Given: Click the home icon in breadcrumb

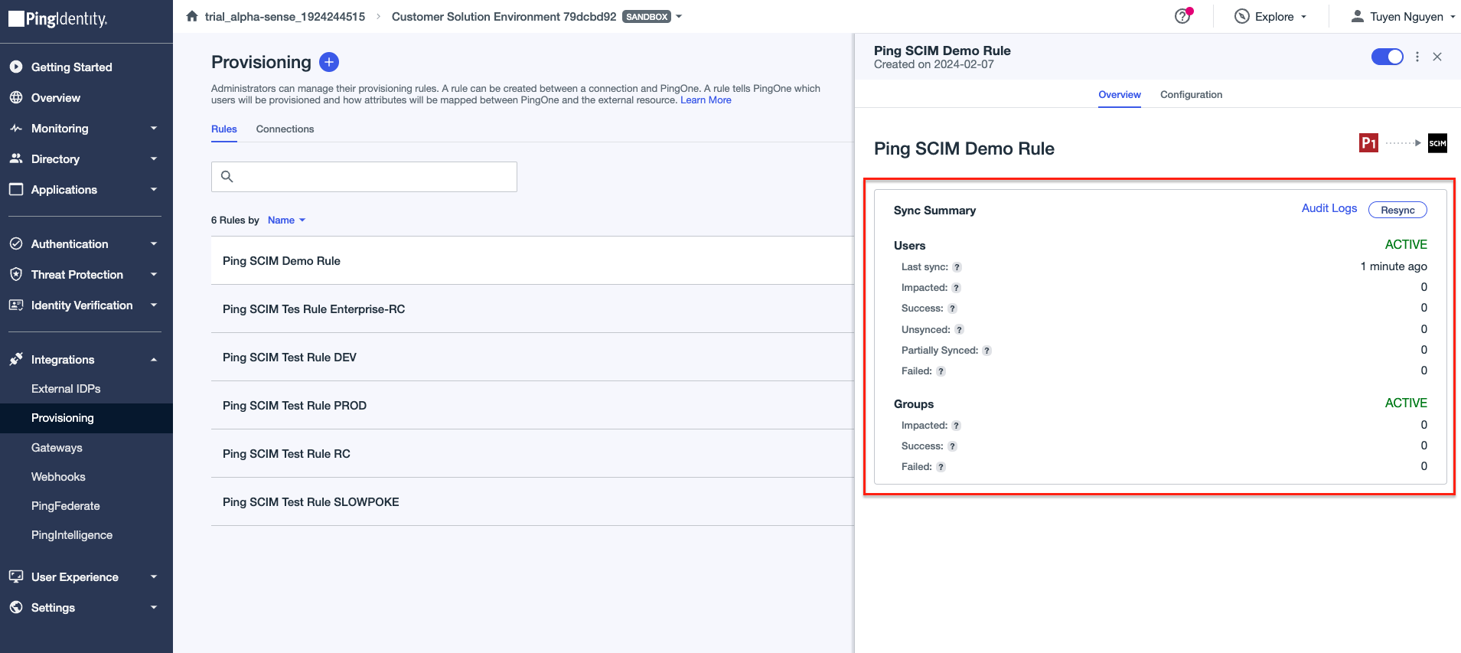Looking at the screenshot, I should (x=192, y=16).
